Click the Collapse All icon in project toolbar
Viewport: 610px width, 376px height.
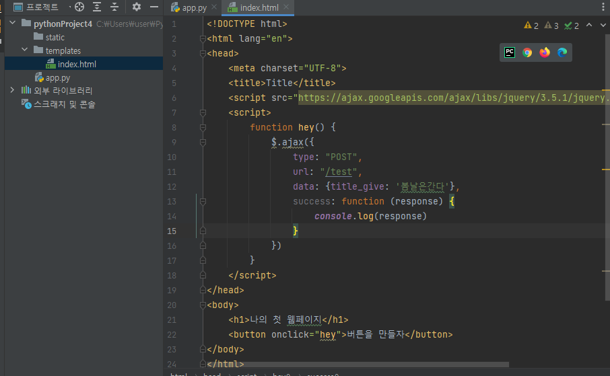click(x=114, y=7)
